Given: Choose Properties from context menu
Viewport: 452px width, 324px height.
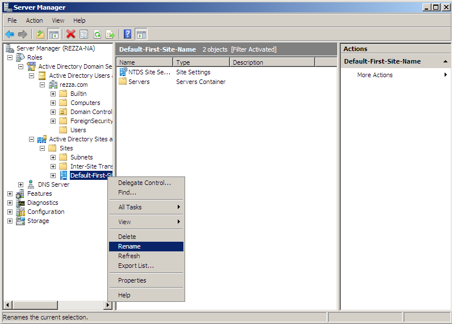Looking at the screenshot, I should point(146,280).
